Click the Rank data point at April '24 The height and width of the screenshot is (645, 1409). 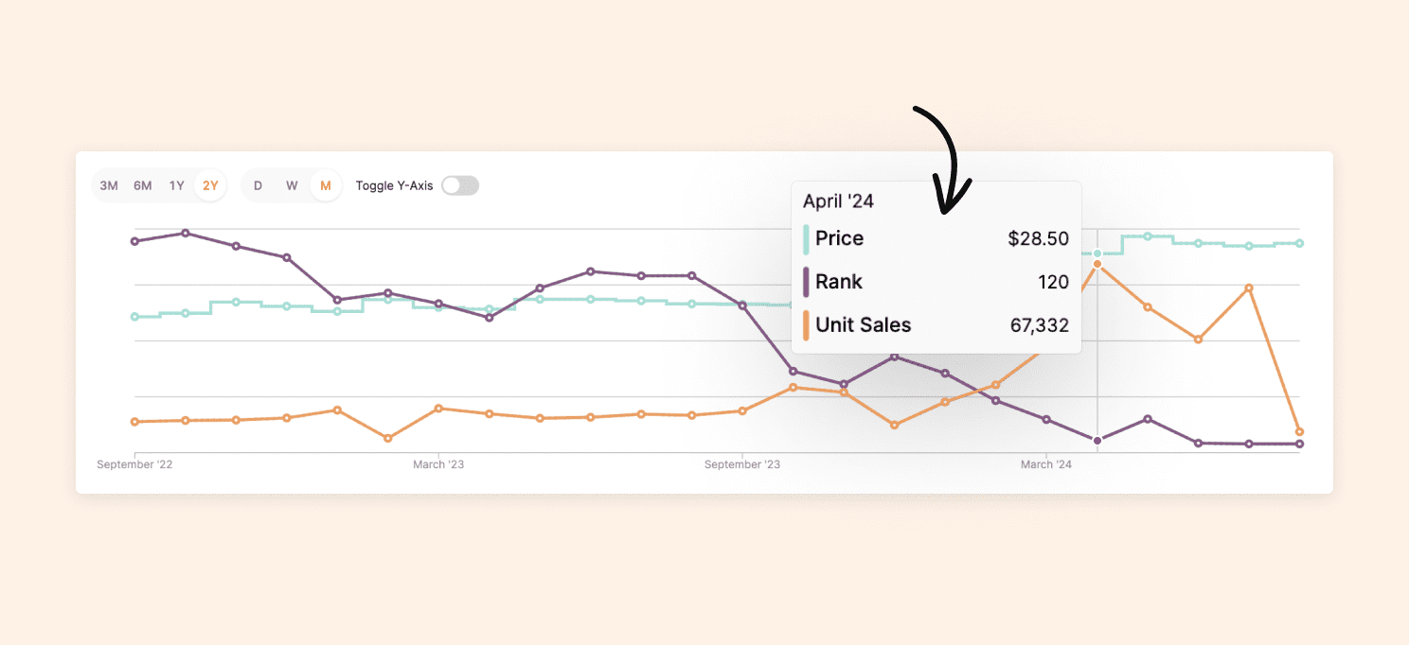(1097, 441)
